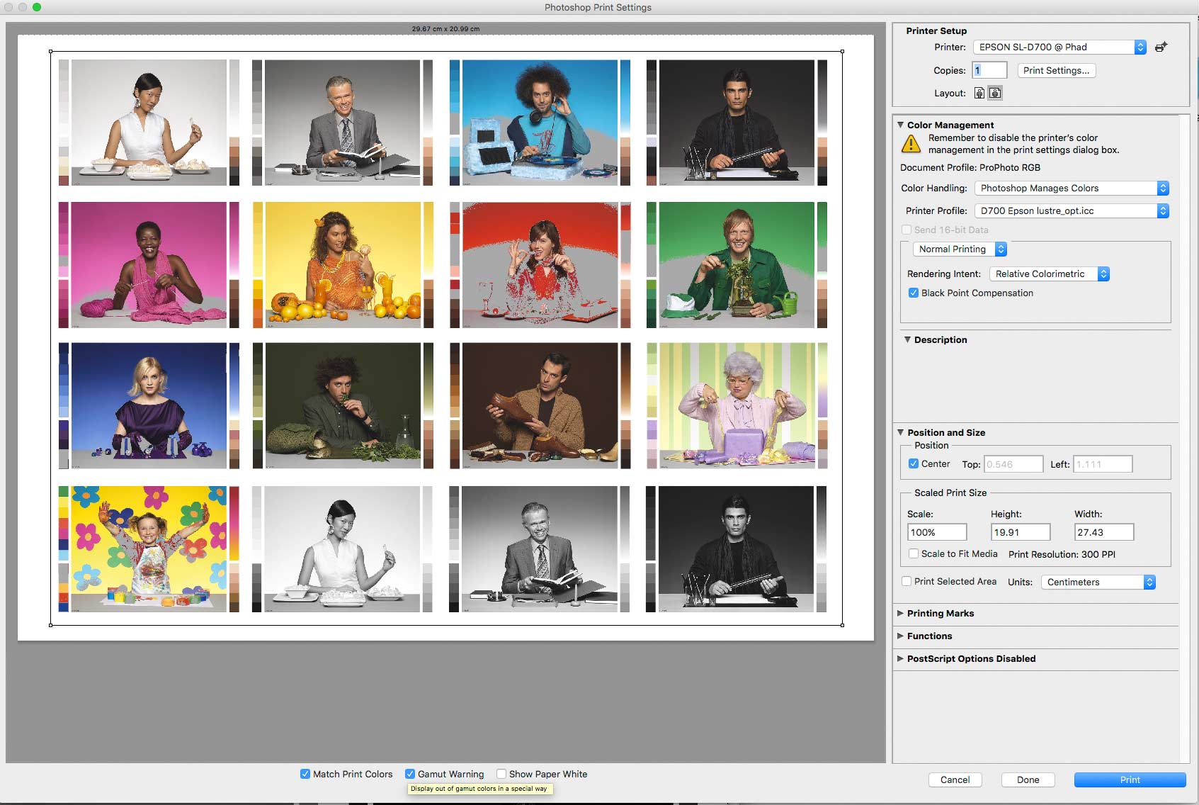Click the Document Profile: ProPhoto RGB text
The image size is (1199, 805).
click(970, 167)
